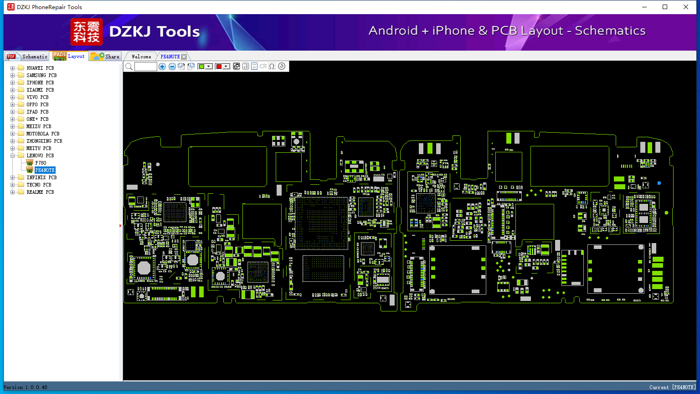Close the PK4NOTE tab
Screen dimensions: 700x394
[x=184, y=57]
